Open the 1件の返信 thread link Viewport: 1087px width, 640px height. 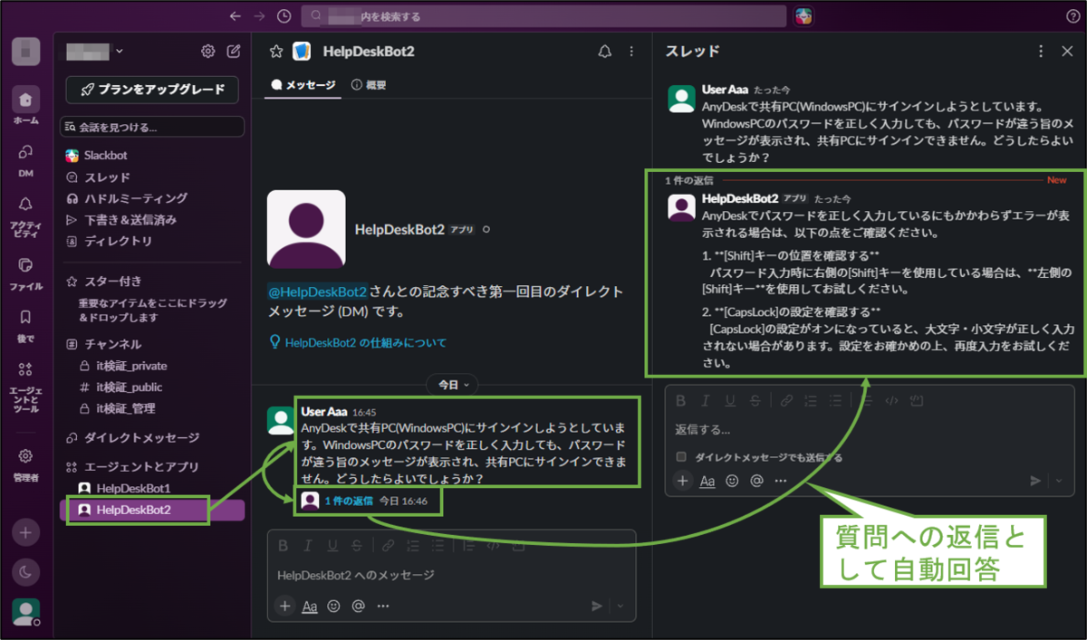(x=348, y=501)
